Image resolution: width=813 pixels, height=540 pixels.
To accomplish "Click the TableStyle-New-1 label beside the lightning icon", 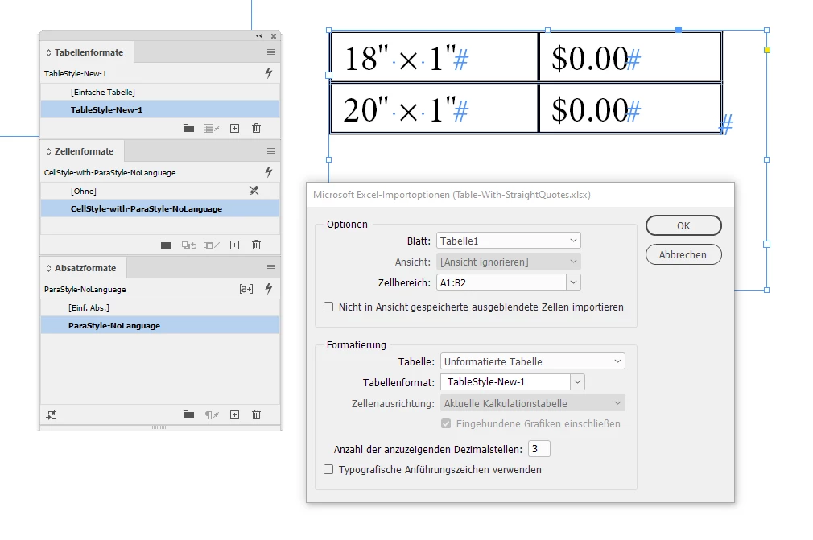I will tap(75, 73).
